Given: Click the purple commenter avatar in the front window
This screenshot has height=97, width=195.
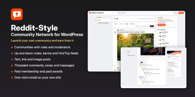Looking at the screenshot, I should [x=140, y=77].
